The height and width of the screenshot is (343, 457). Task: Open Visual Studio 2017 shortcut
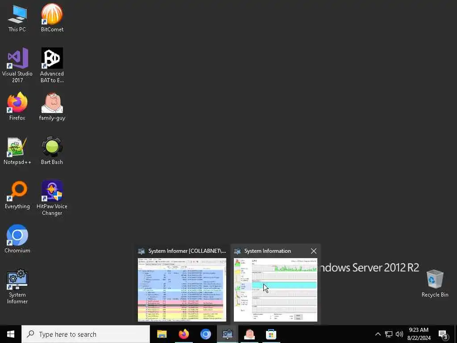click(17, 65)
